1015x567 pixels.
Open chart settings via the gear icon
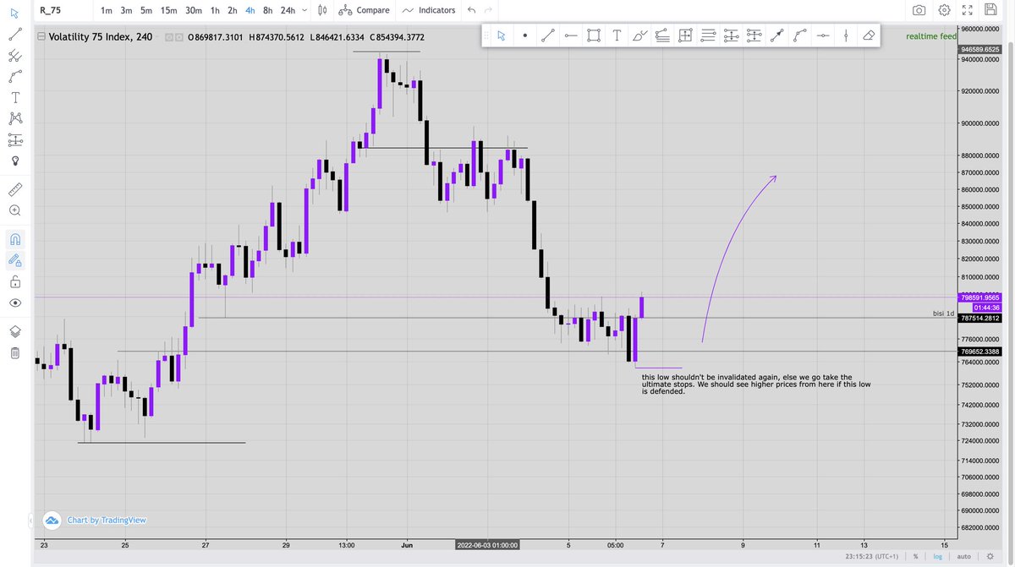pos(943,10)
